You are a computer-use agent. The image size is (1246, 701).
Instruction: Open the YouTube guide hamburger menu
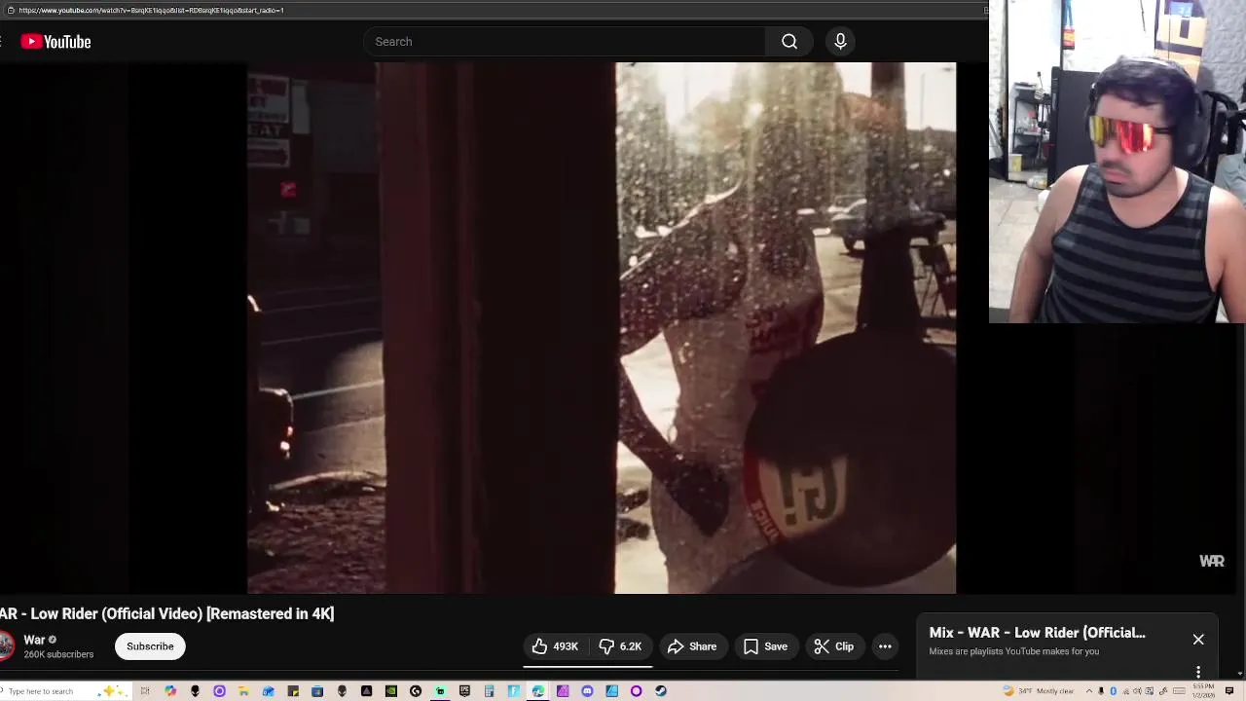[3, 42]
